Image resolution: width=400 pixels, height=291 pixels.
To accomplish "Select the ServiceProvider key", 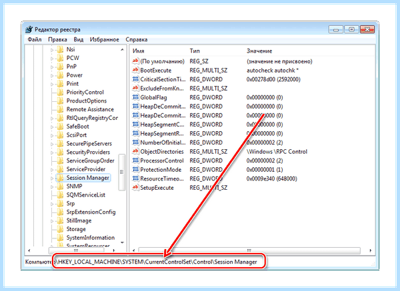I will pos(86,169).
